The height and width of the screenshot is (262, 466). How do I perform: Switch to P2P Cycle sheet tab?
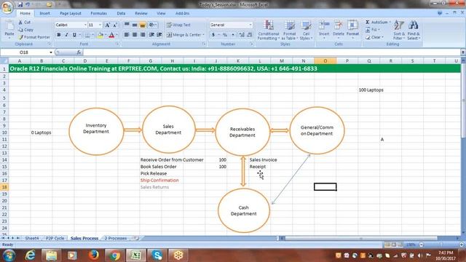(x=55, y=238)
